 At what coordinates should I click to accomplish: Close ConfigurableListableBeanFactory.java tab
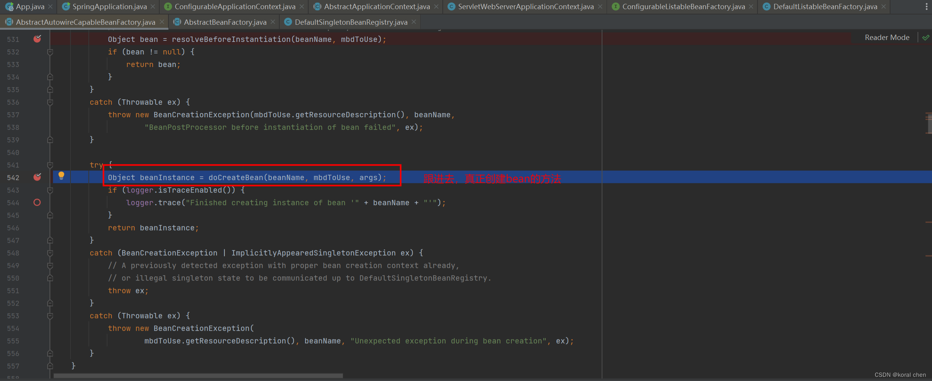click(x=751, y=6)
